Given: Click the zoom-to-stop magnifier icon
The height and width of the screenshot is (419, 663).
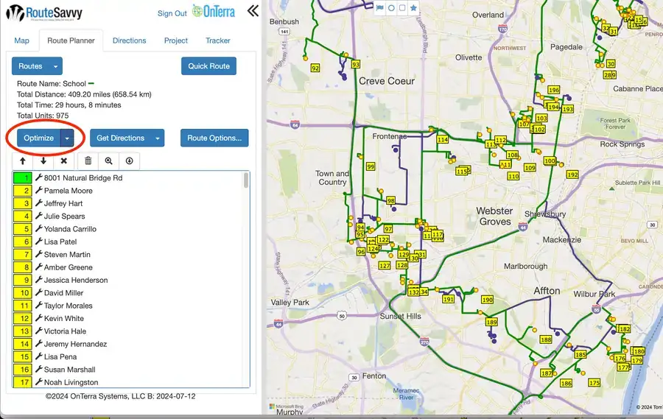Looking at the screenshot, I should click(109, 161).
